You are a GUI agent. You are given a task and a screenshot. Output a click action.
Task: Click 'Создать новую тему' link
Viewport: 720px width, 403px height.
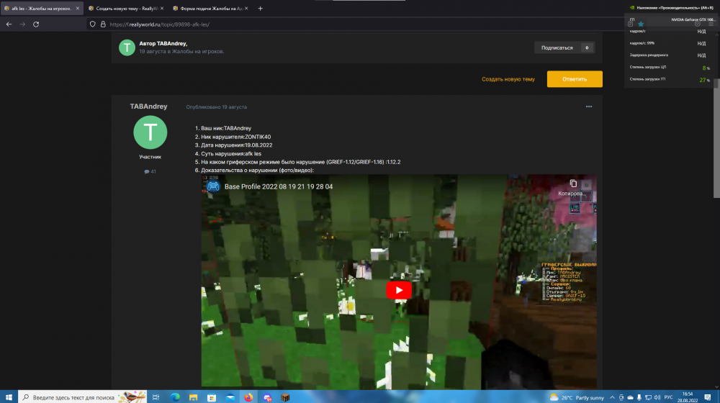click(x=508, y=79)
